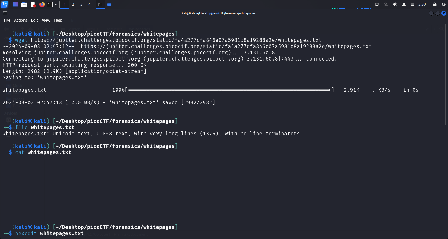Open terminal emulator launcher in panel
This screenshot has width=448, height=239.
tap(50, 4)
